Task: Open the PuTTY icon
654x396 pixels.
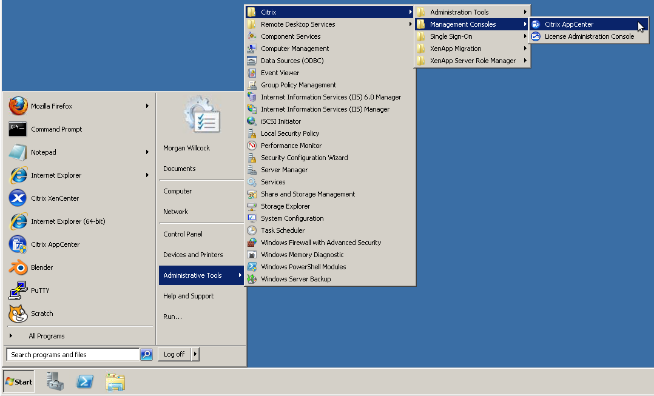Action: 18,290
